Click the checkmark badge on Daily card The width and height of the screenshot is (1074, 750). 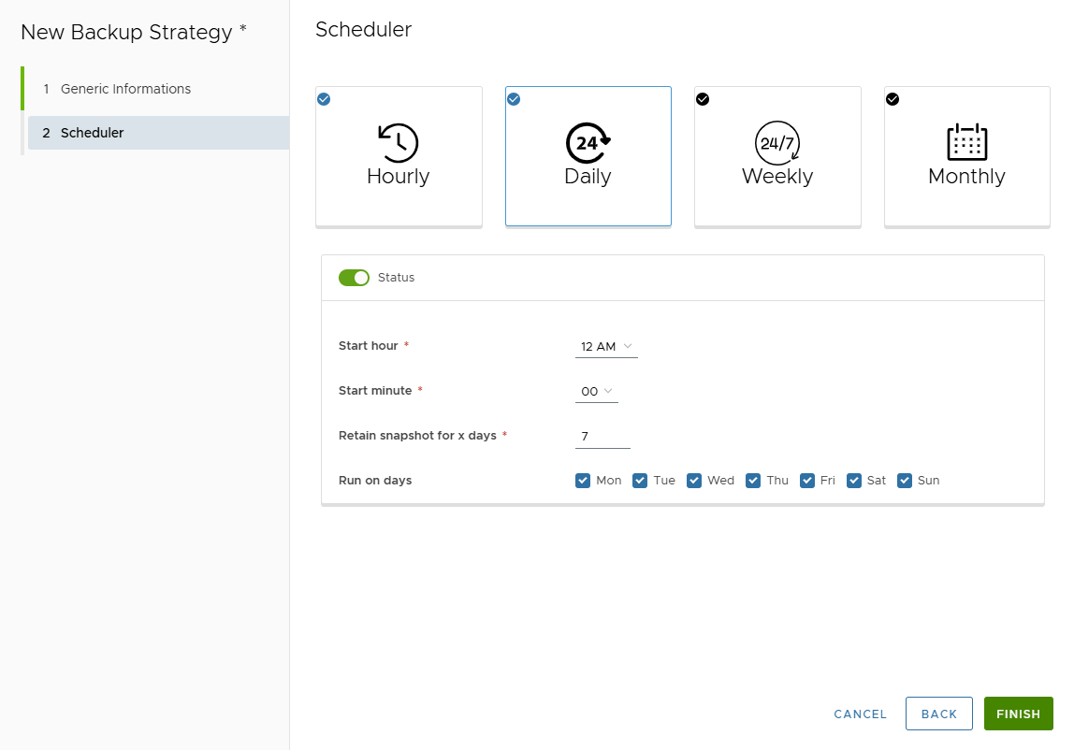click(514, 99)
